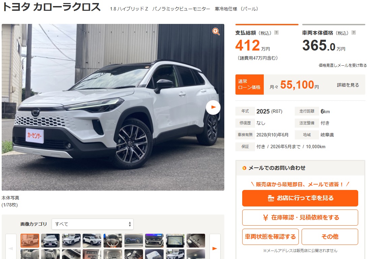
Task: Select the navigation screen thumbnail
Action: click(175, 240)
